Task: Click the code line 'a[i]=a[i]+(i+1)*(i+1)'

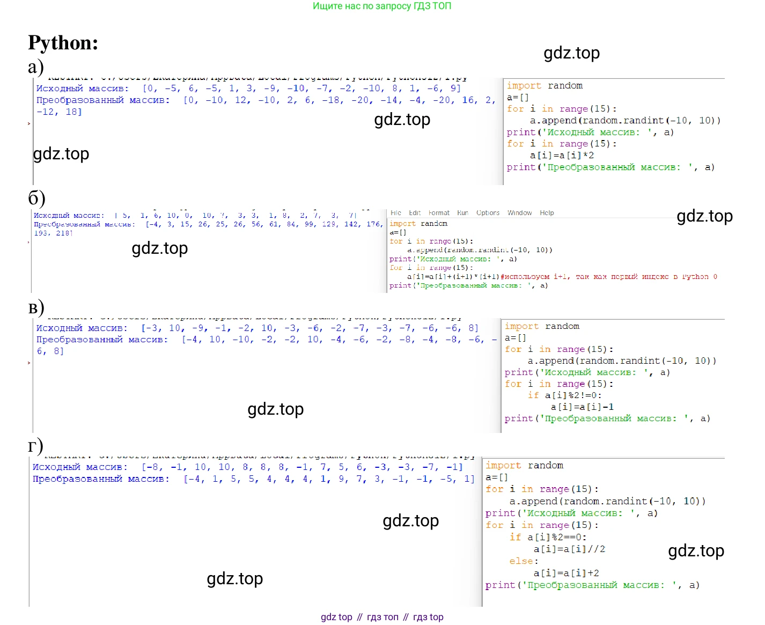Action: [x=453, y=277]
